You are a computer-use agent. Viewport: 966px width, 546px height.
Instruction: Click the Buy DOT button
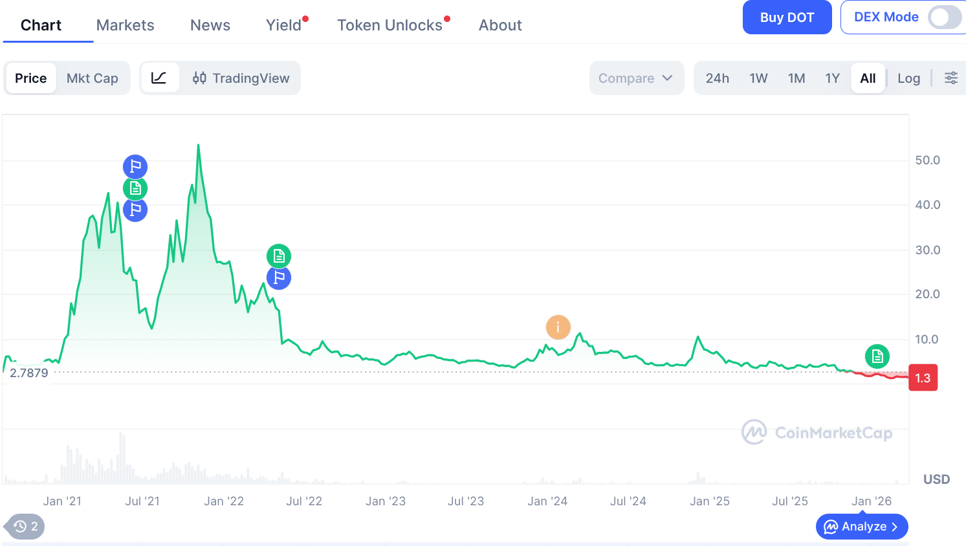coord(787,17)
